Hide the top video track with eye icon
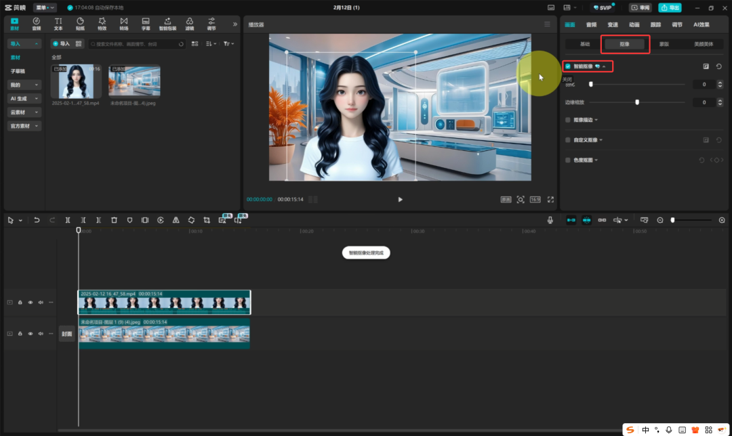 [30, 303]
